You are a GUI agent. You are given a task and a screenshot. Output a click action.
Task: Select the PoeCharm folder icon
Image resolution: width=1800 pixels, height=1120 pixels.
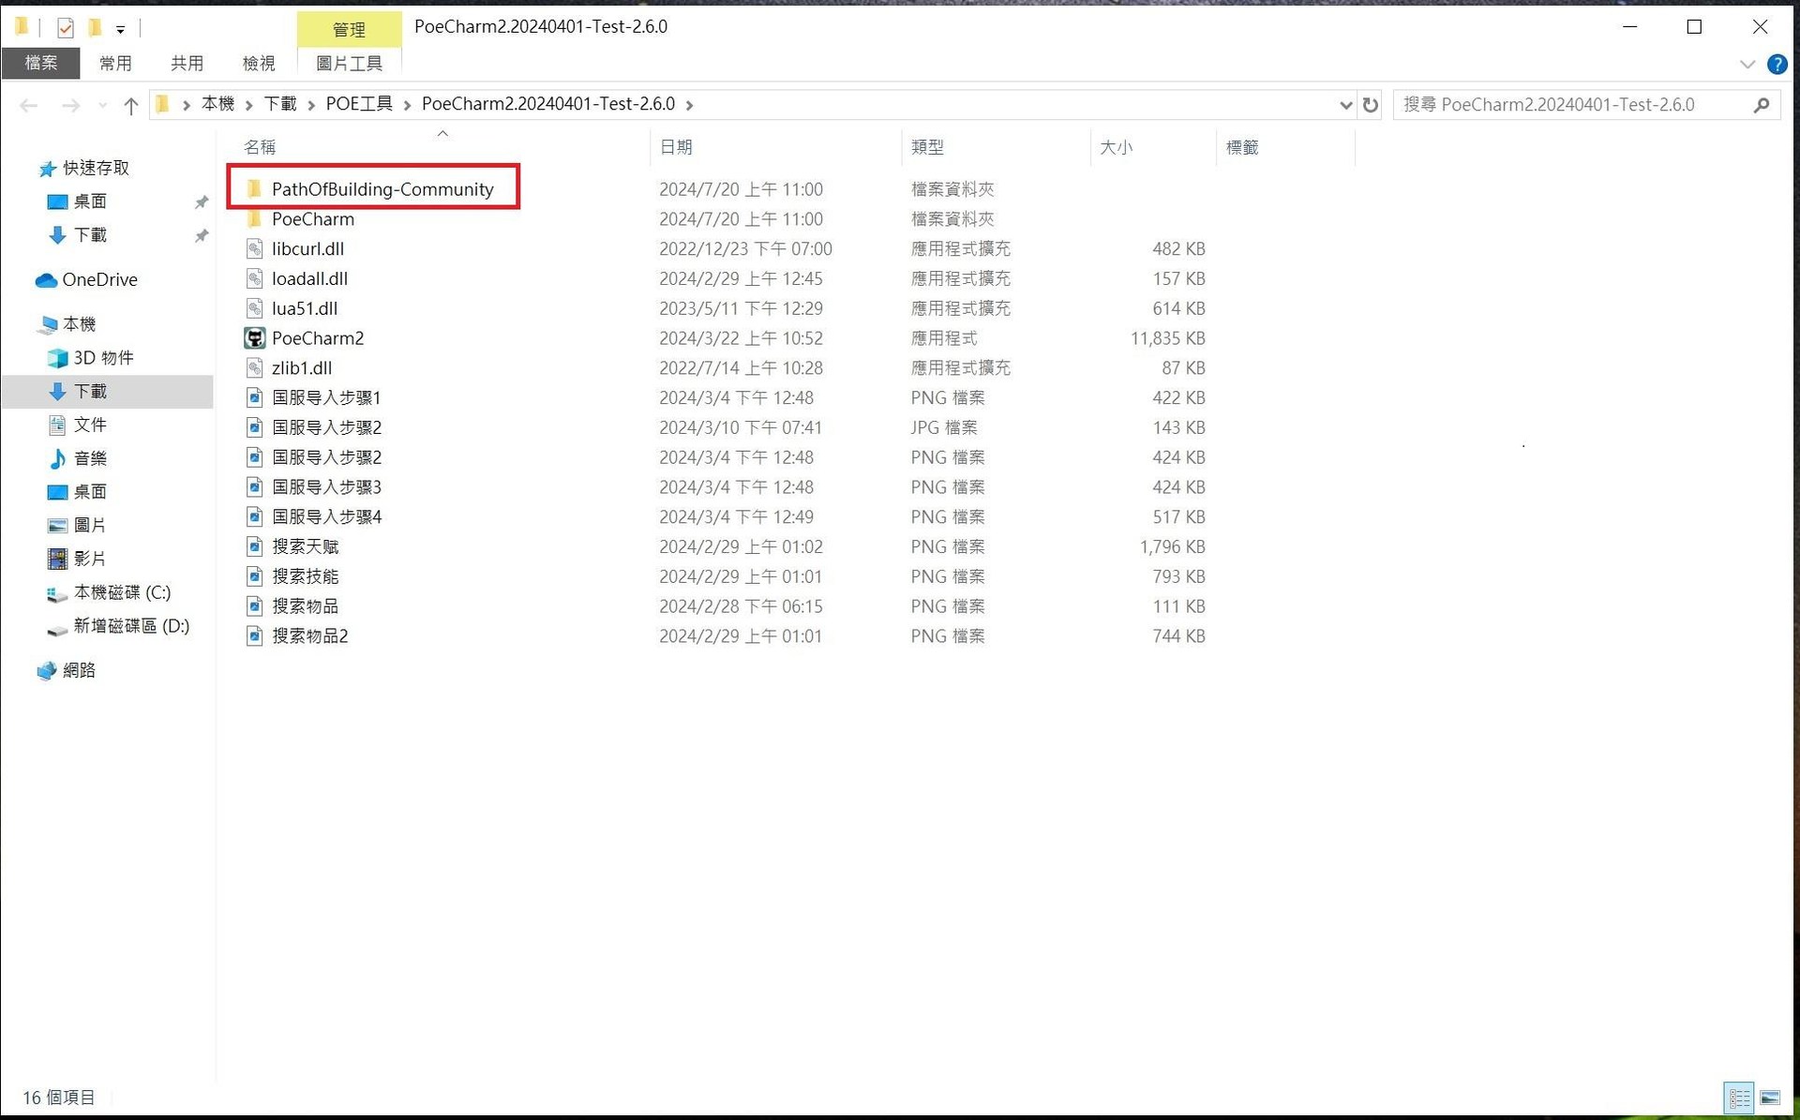point(254,219)
